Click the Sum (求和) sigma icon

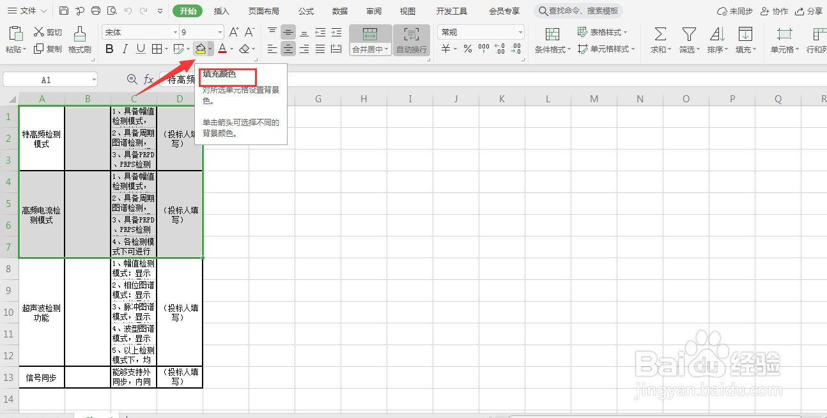[661, 35]
